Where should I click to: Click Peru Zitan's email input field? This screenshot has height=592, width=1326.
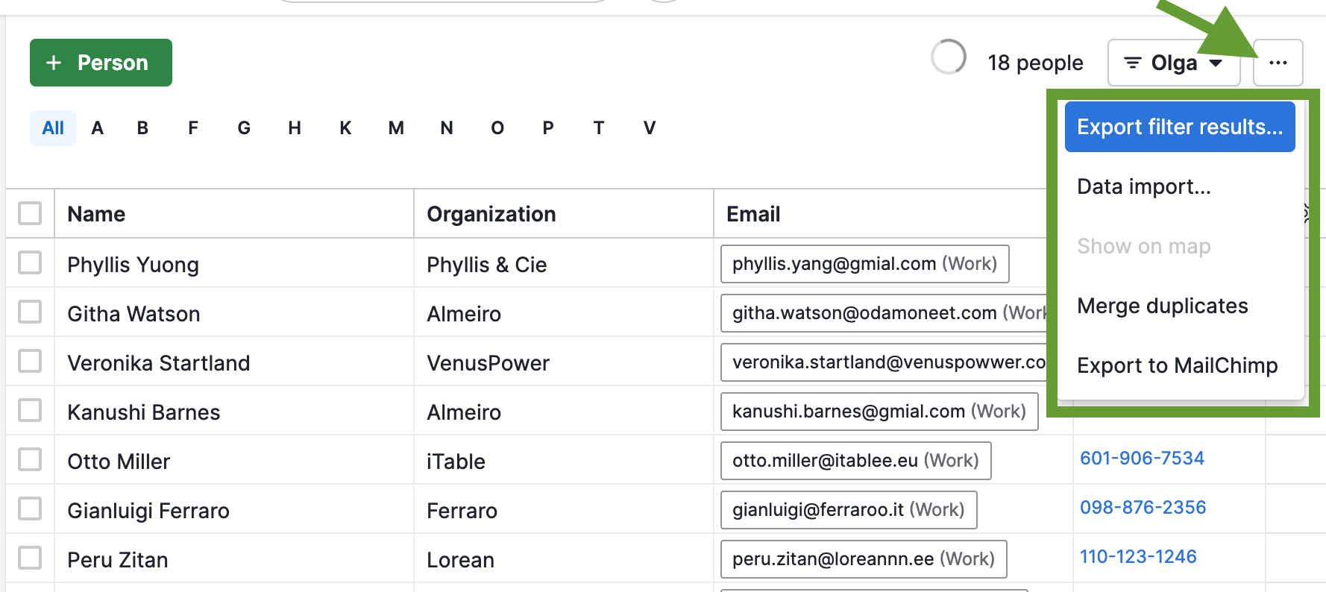click(x=863, y=558)
